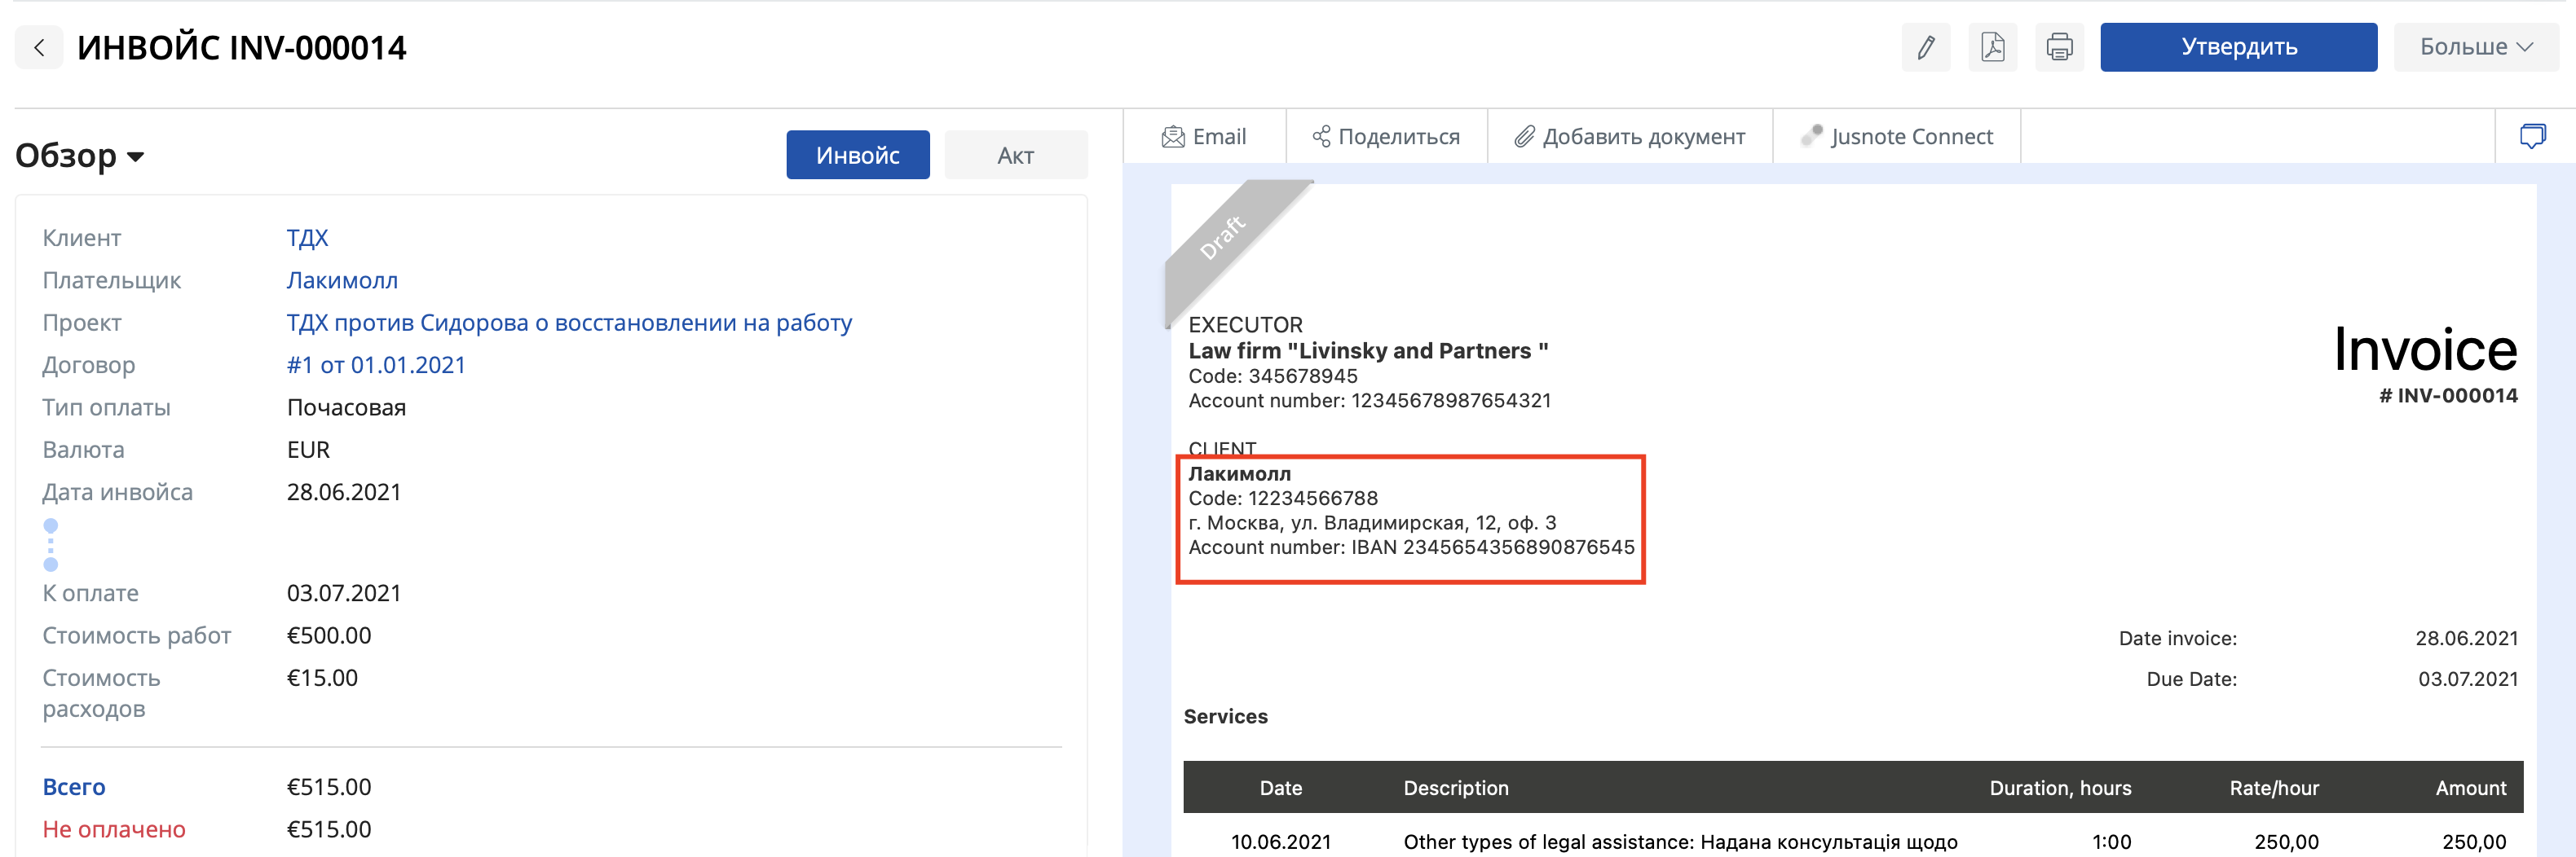Open project ТДХ против Сидорова link
Screen dimensions: 2576x857
tap(569, 323)
